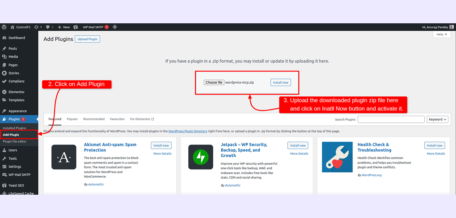Click the WP Mail SMTP admin bar text
The image size is (456, 218).
[x=93, y=27]
